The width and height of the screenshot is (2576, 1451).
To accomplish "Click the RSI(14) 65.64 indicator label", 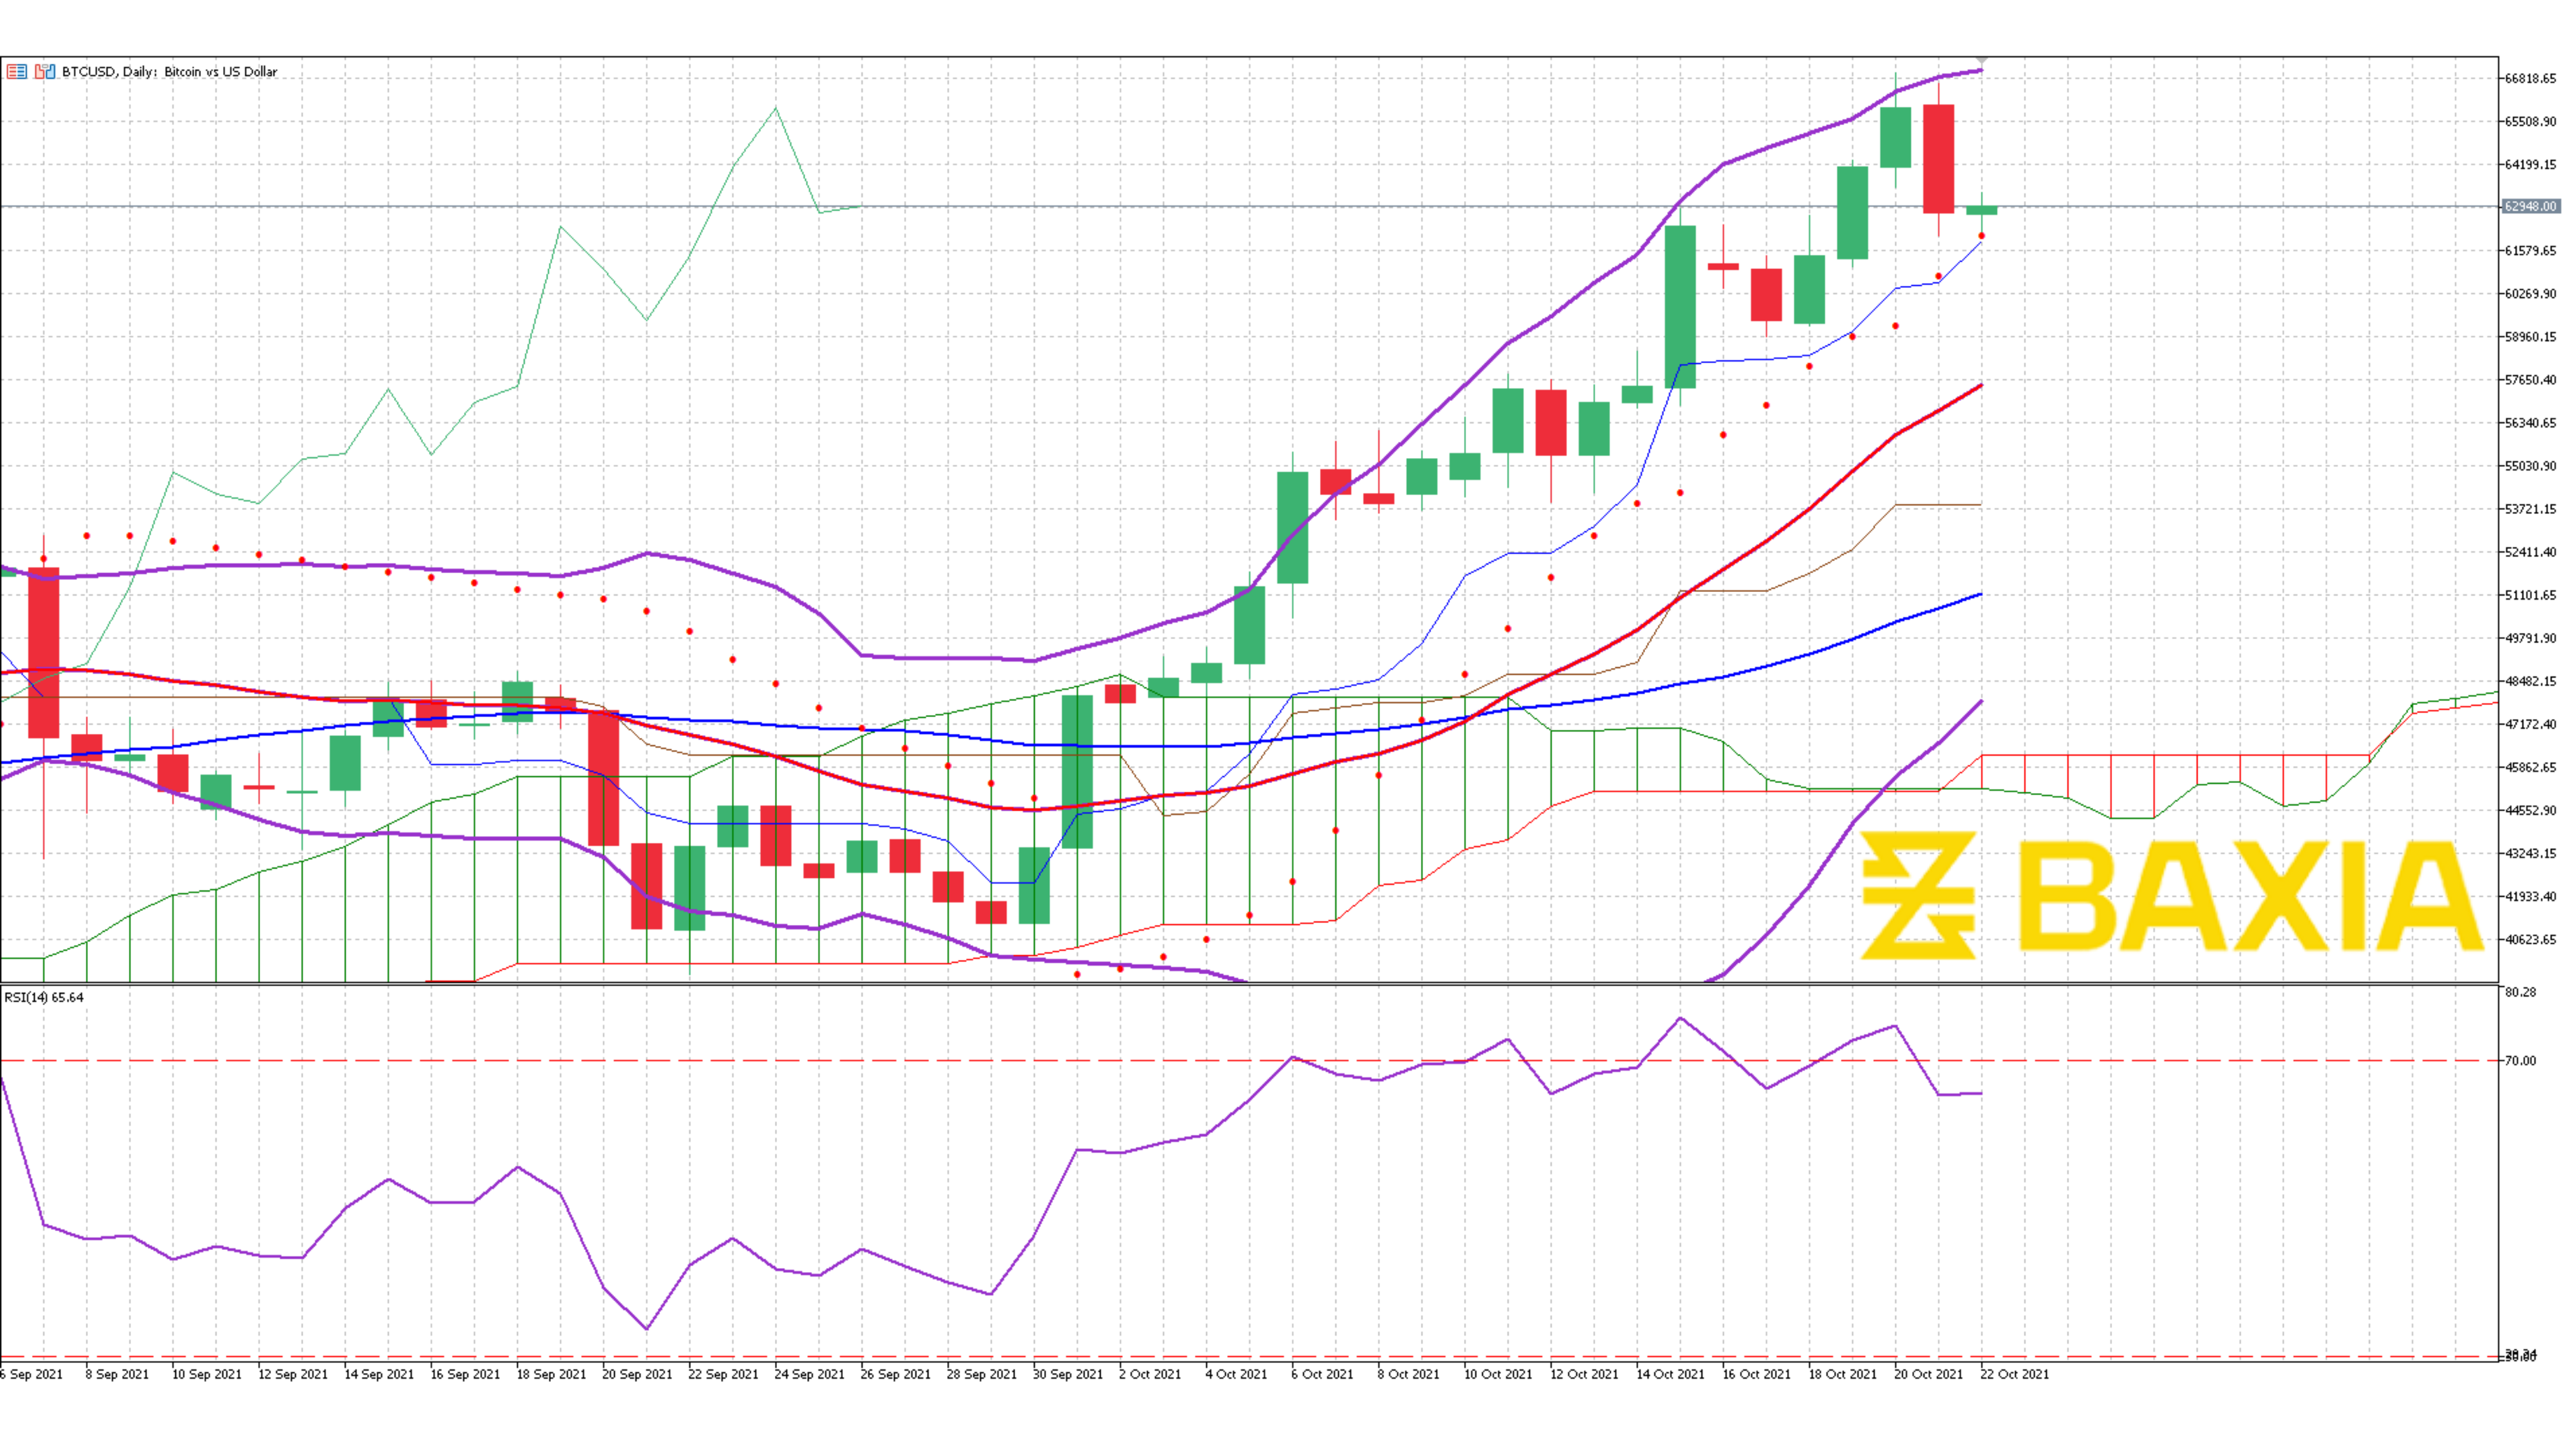I will pos(44,997).
